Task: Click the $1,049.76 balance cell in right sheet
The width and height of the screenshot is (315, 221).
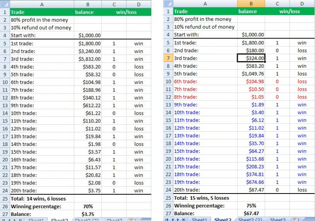Action: tap(251, 74)
